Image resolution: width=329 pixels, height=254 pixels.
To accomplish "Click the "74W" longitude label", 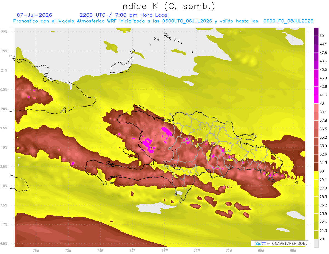I will coord(100,250).
